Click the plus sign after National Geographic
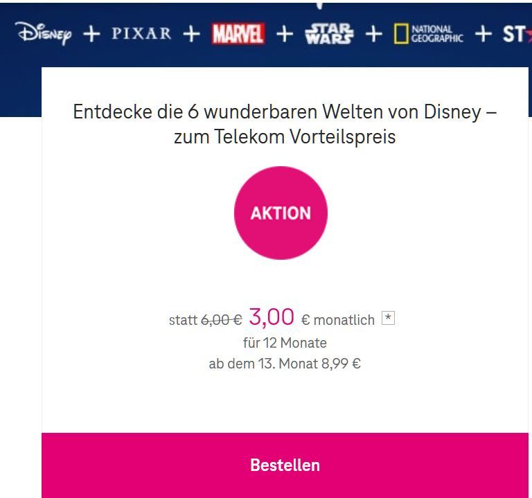532x498 pixels. [x=483, y=34]
